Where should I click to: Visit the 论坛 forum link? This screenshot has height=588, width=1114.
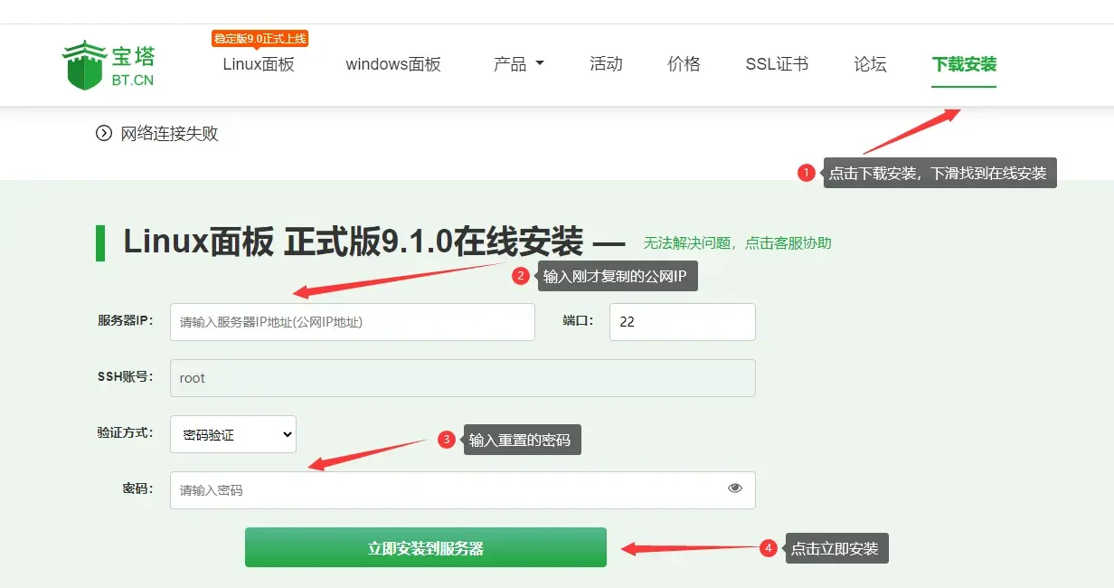point(870,64)
